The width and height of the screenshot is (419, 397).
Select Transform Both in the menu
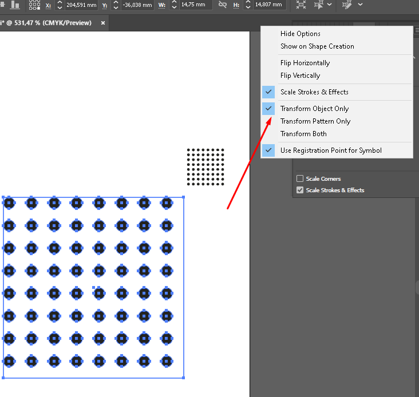tap(303, 134)
